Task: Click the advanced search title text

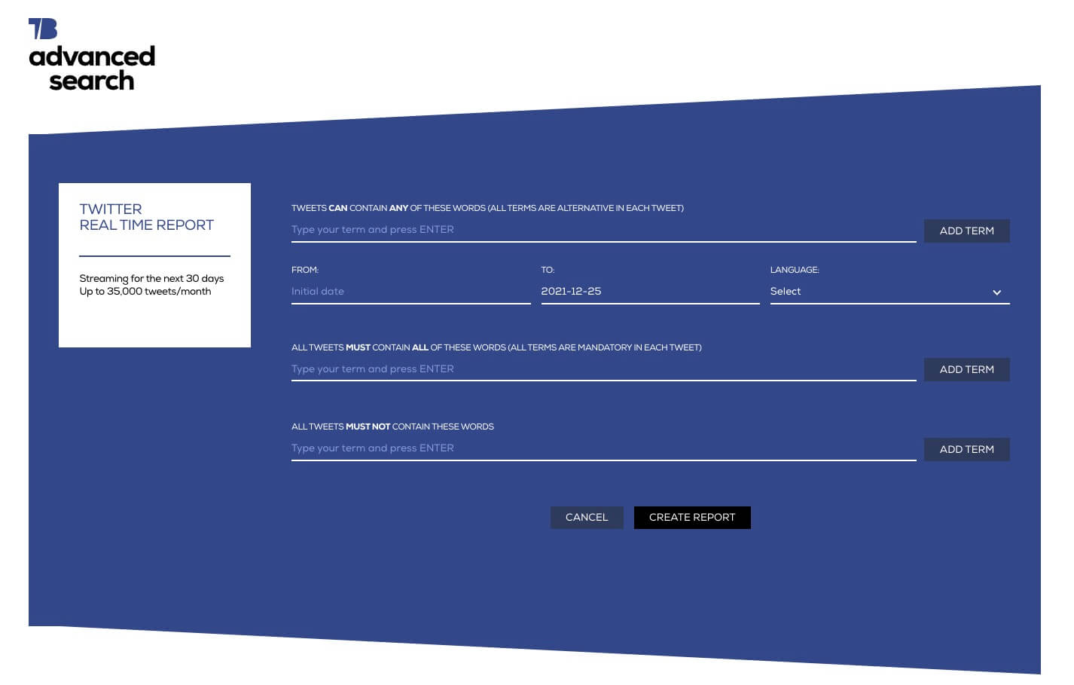Action: (x=92, y=69)
